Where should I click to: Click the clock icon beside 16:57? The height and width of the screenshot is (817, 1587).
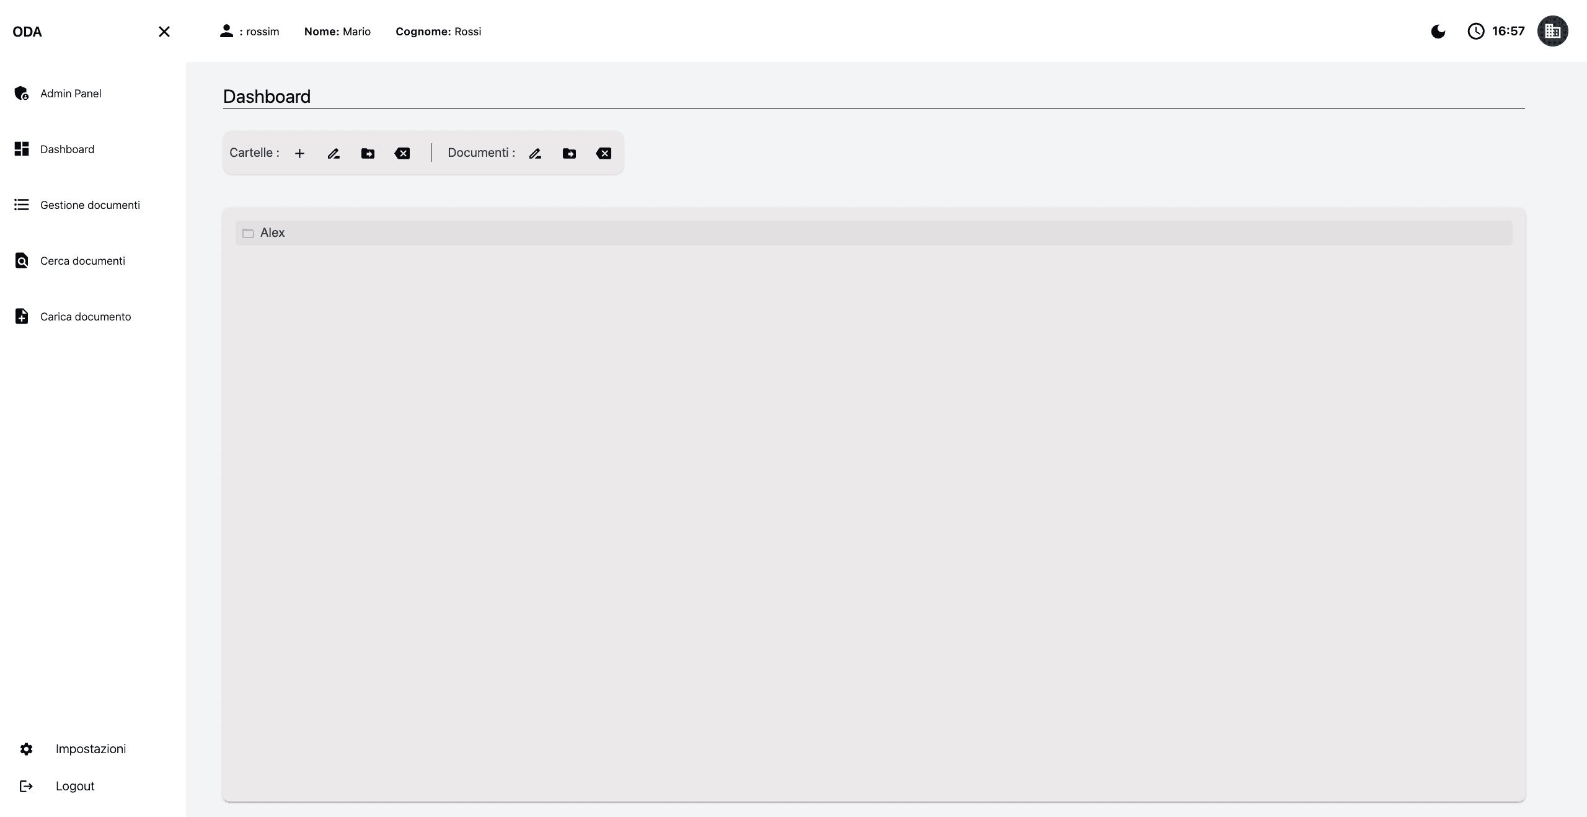pos(1476,32)
